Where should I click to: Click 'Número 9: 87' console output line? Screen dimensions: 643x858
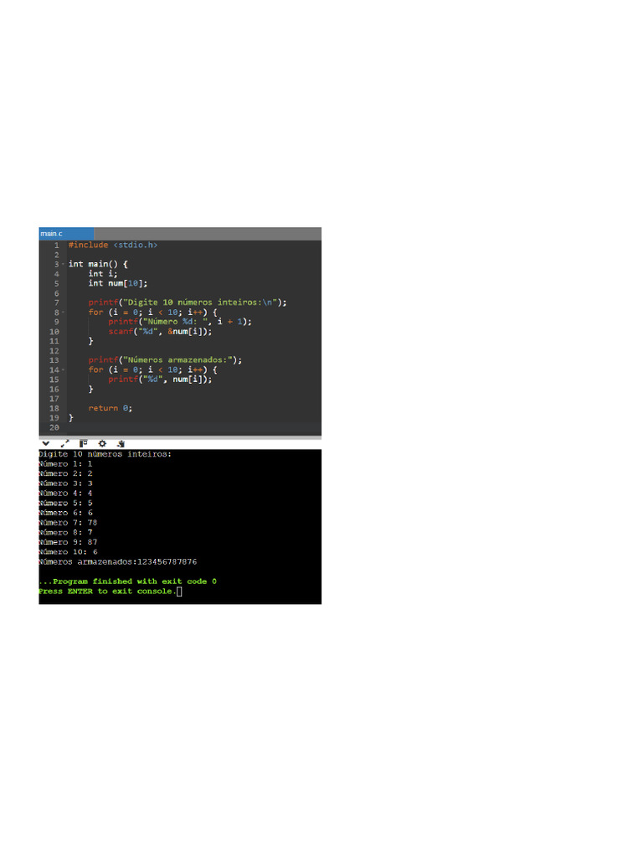coord(68,542)
